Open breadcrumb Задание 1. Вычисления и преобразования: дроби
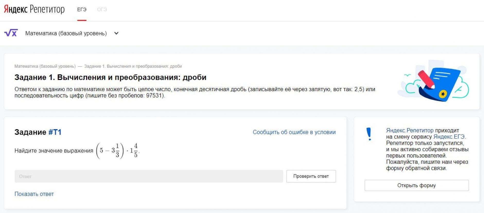This screenshot has height=213, width=484. click(x=133, y=66)
